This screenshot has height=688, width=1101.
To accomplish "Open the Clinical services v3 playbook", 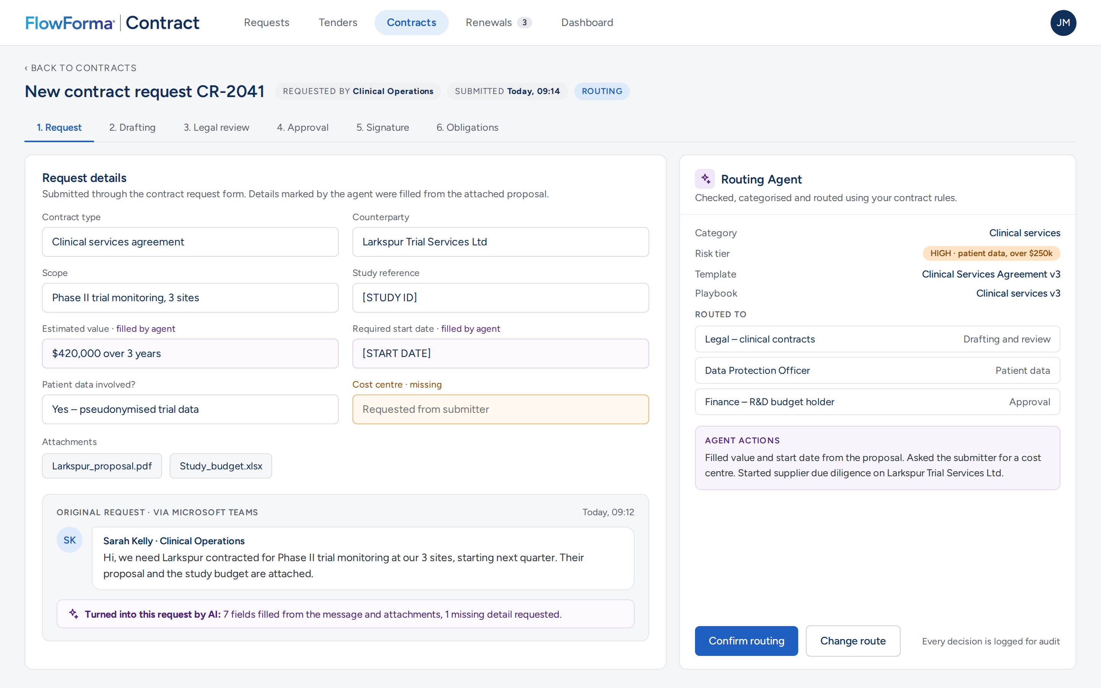I will [1018, 294].
